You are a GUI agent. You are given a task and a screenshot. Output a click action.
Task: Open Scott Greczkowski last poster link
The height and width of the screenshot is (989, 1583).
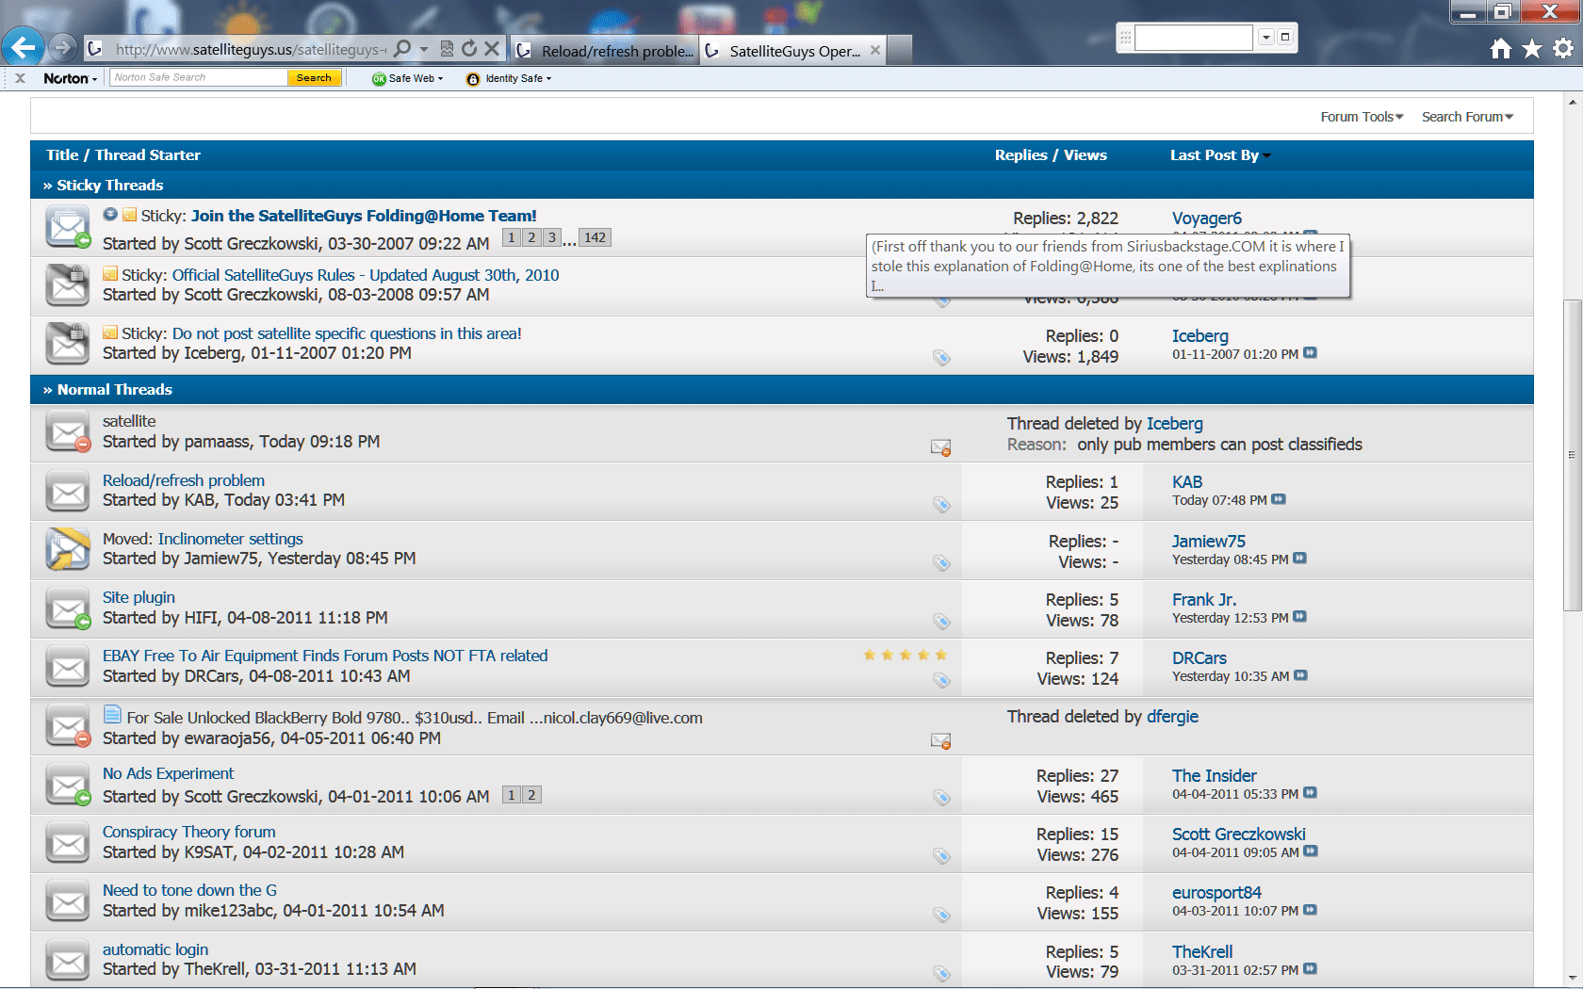1239,835
